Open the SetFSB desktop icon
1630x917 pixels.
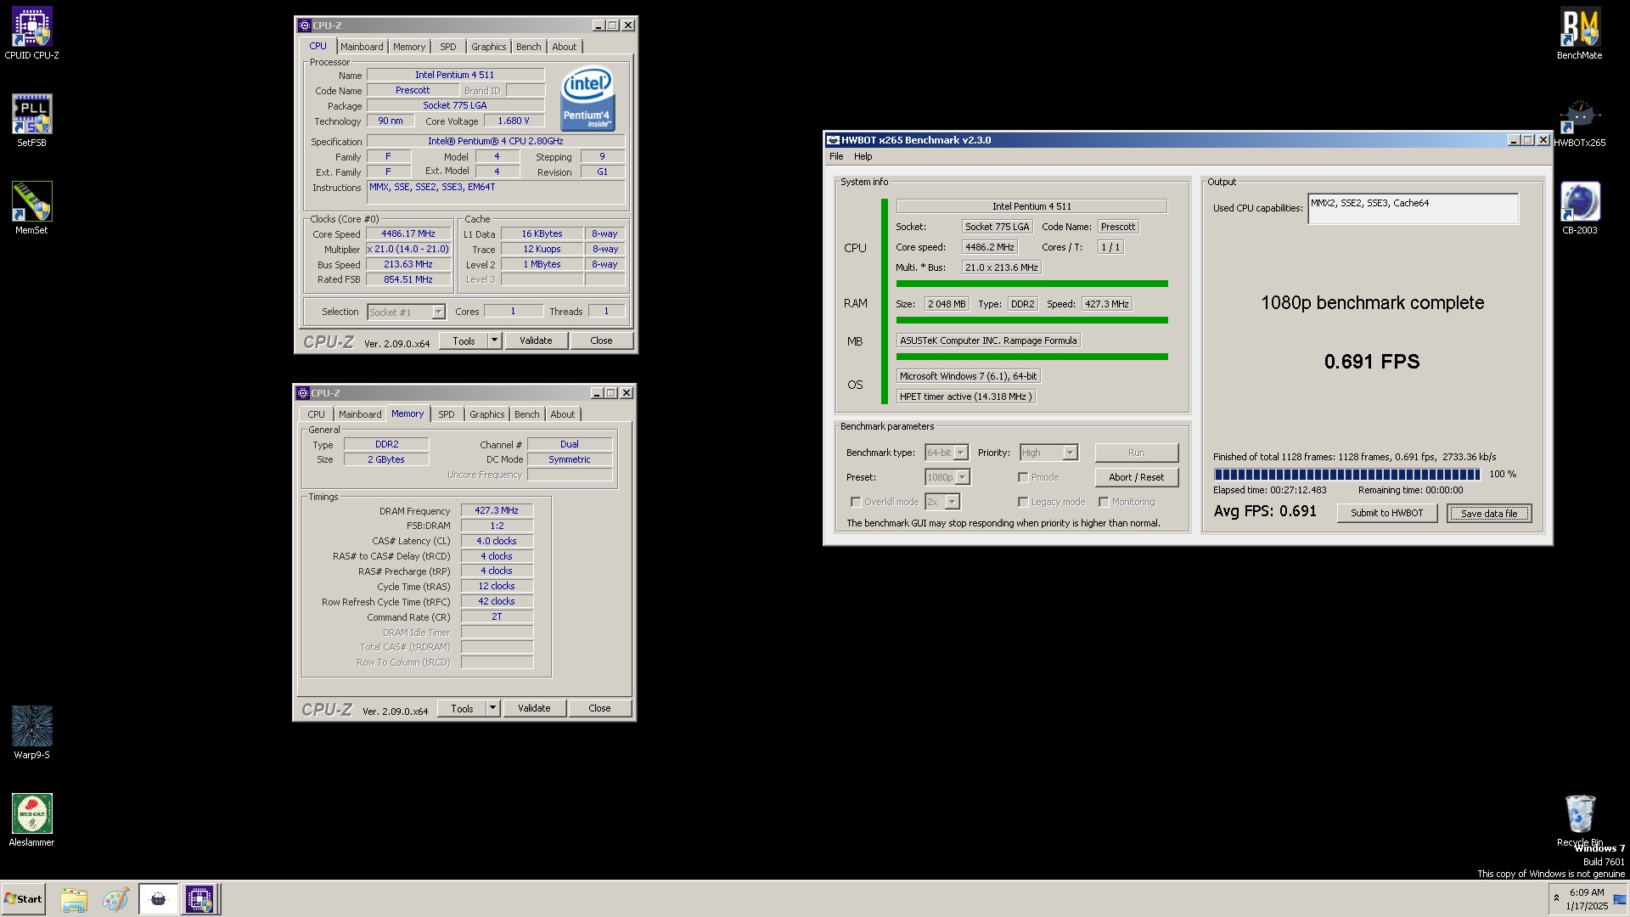(31, 121)
